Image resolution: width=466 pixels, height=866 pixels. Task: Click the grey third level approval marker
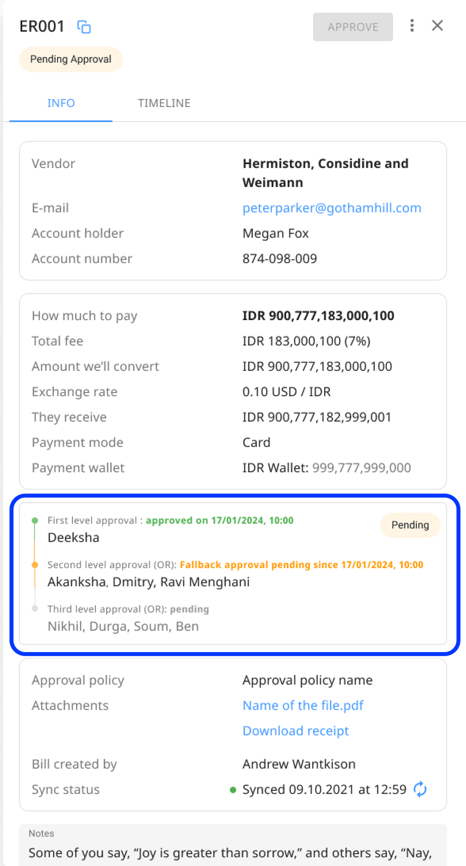click(35, 609)
